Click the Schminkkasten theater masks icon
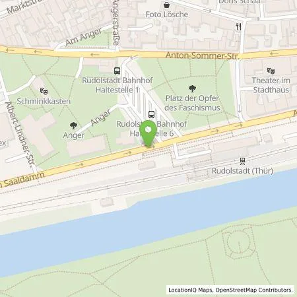Screen dimensions: 297x297 click(x=44, y=91)
